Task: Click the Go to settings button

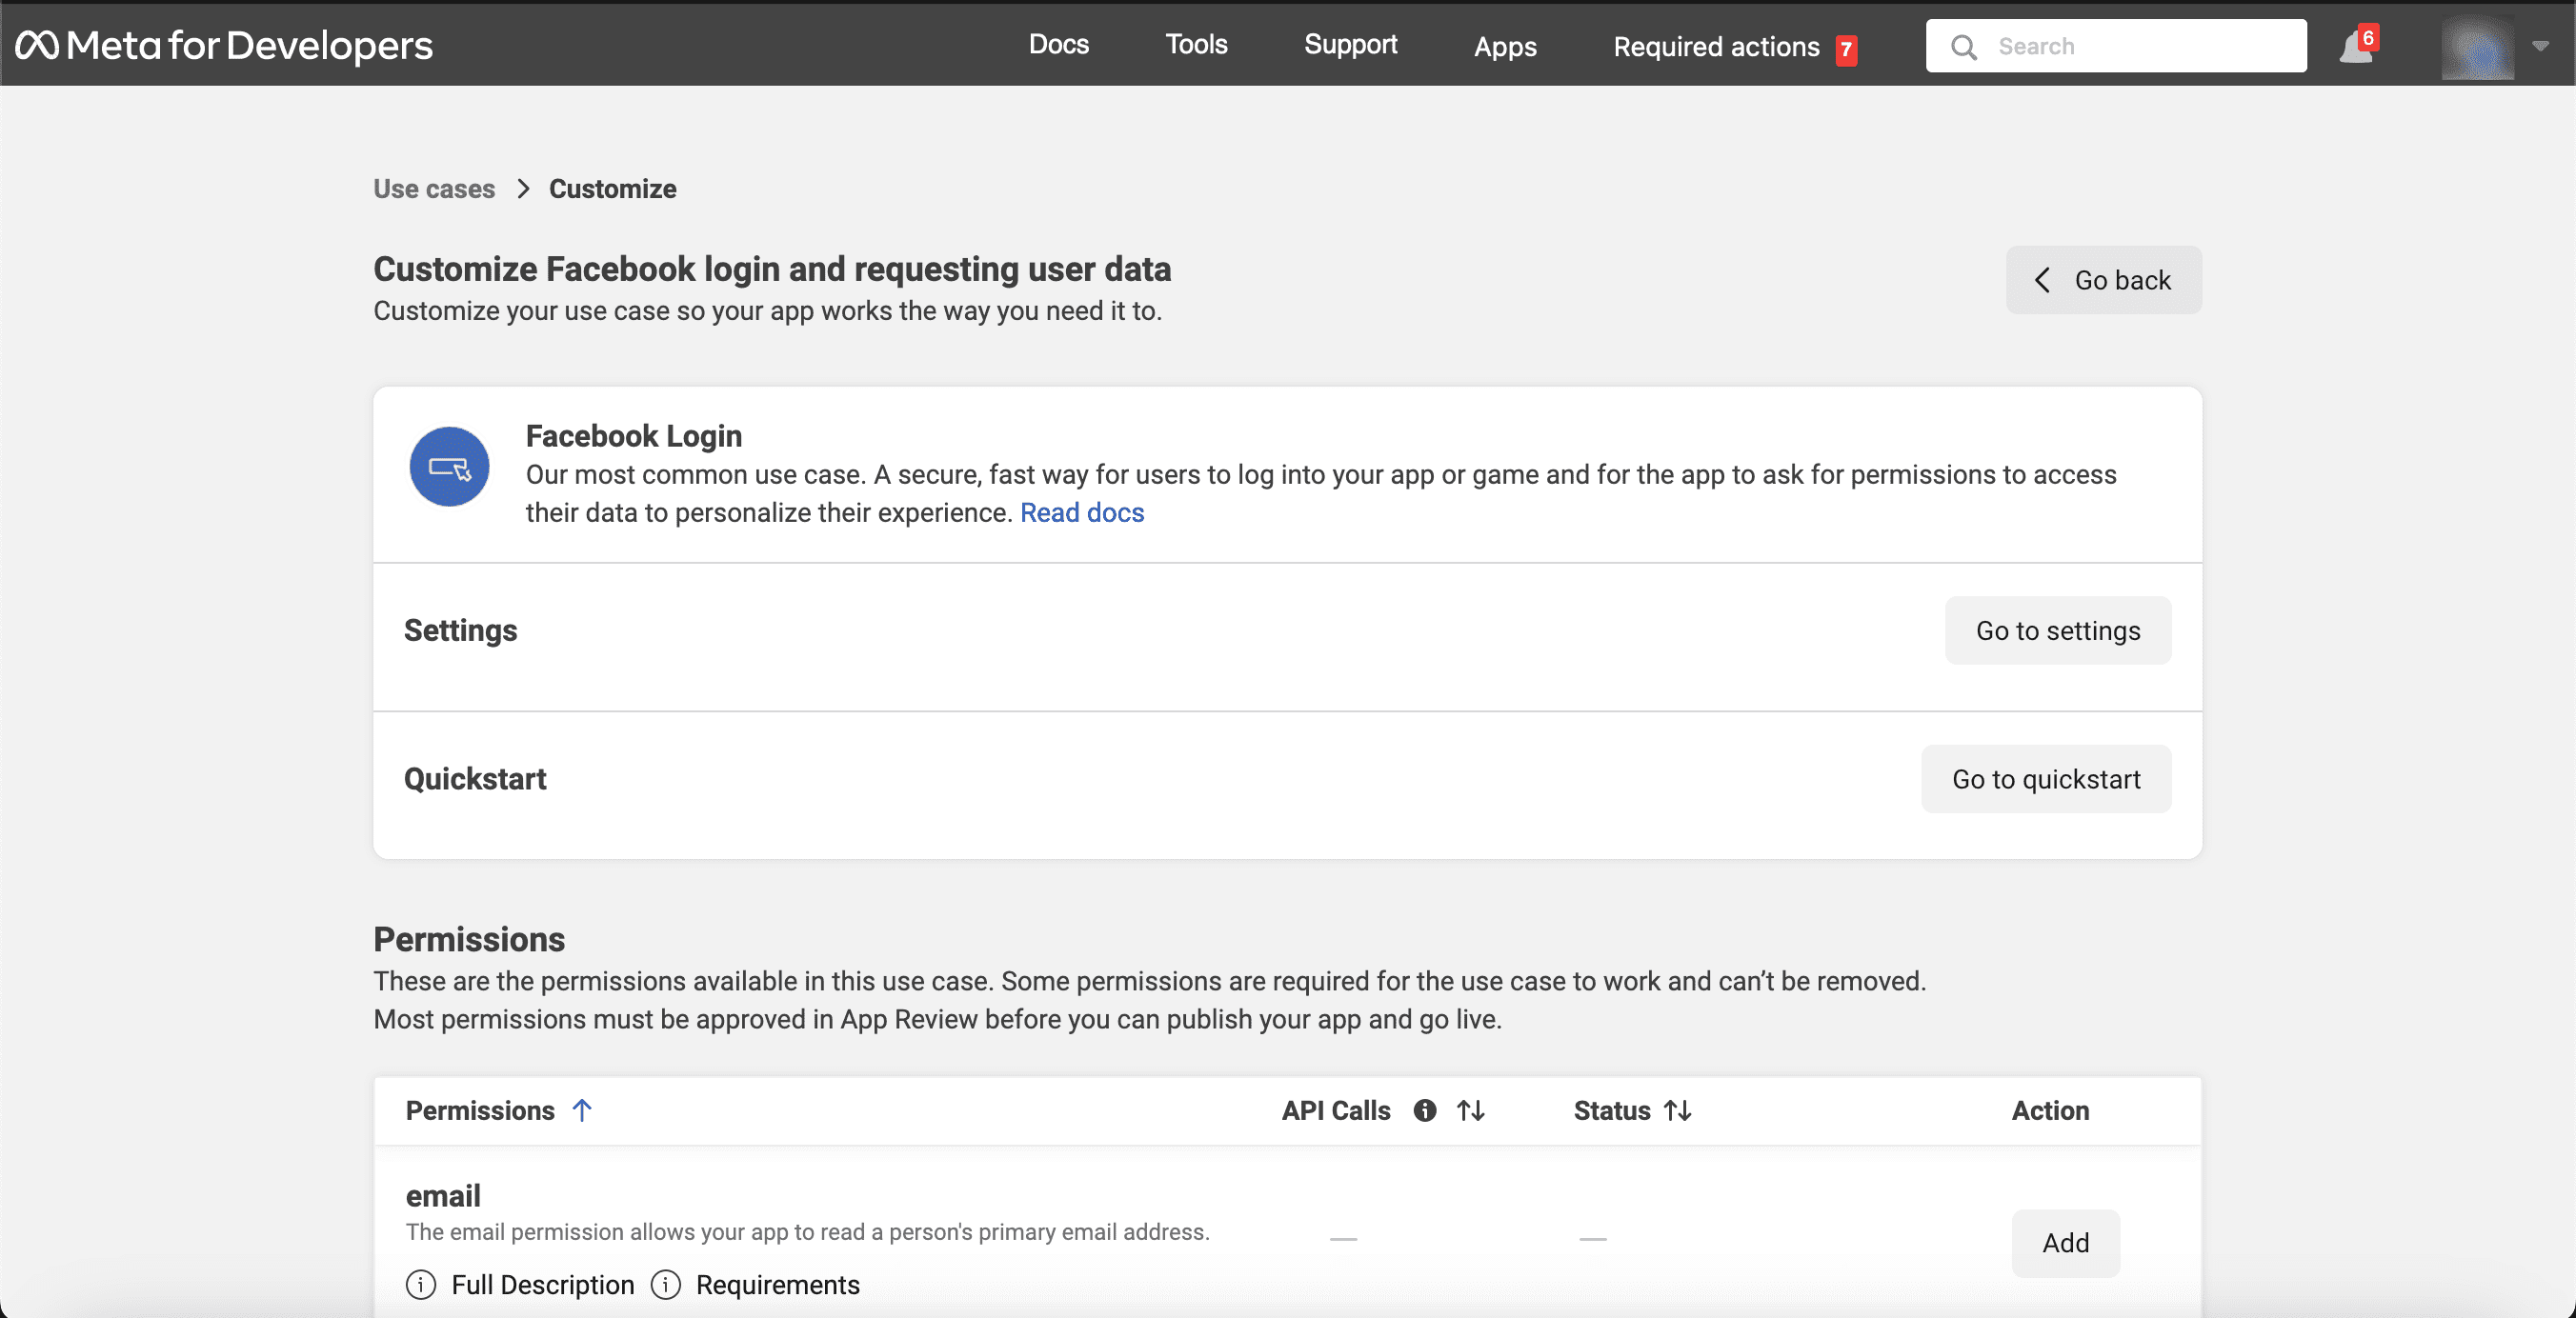Action: click(2057, 631)
